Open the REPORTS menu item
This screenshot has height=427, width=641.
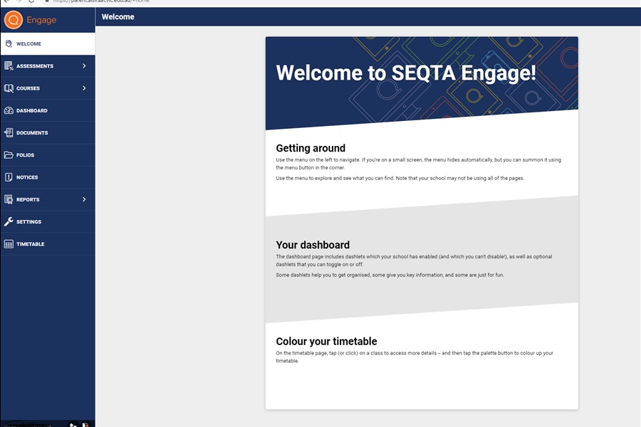(x=48, y=199)
